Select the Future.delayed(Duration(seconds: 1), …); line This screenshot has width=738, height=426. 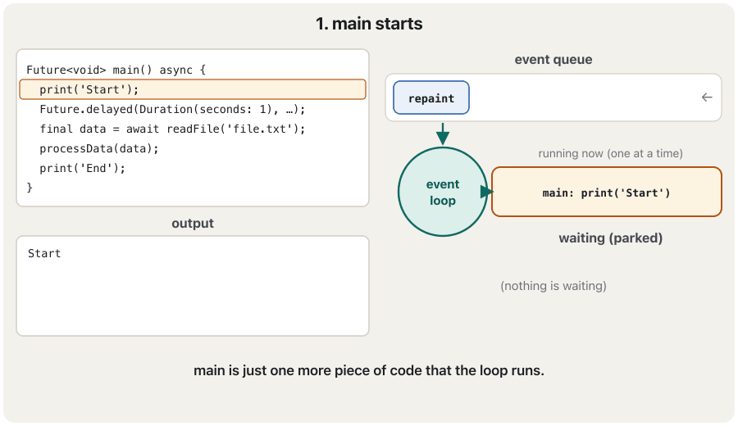172,110
